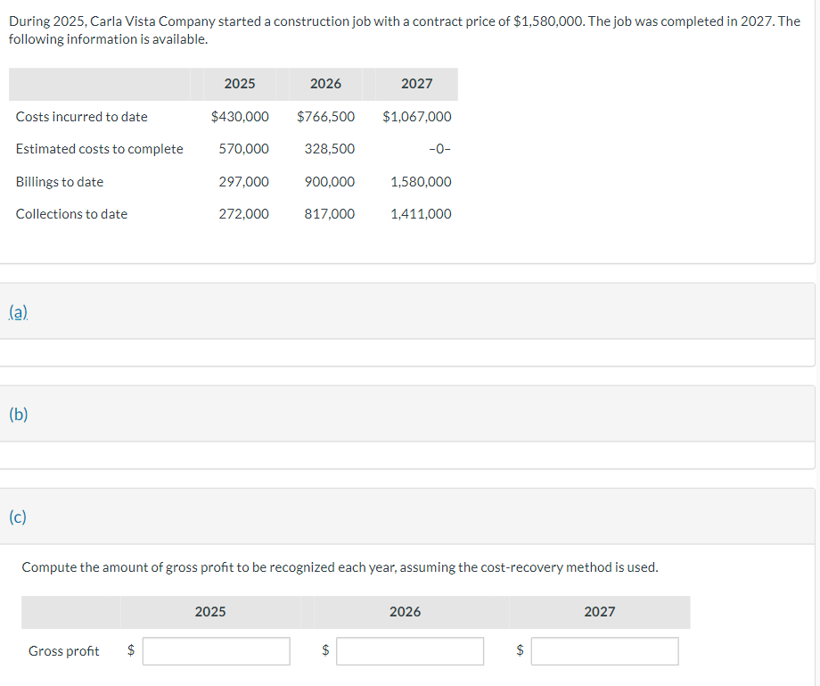820x686 pixels.
Task: Select the 2027 header above answer fields
Action: coord(600,612)
